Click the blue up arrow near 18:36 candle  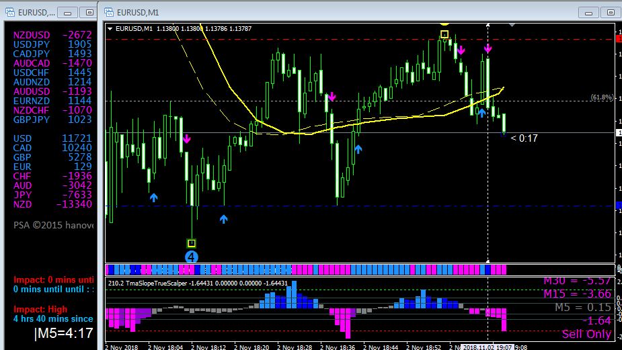coord(358,149)
